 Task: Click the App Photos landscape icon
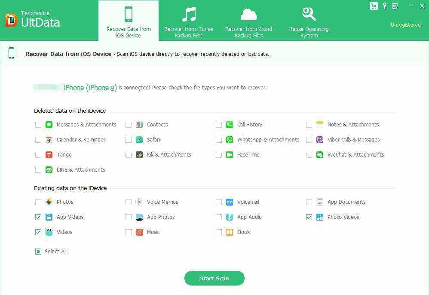click(139, 217)
